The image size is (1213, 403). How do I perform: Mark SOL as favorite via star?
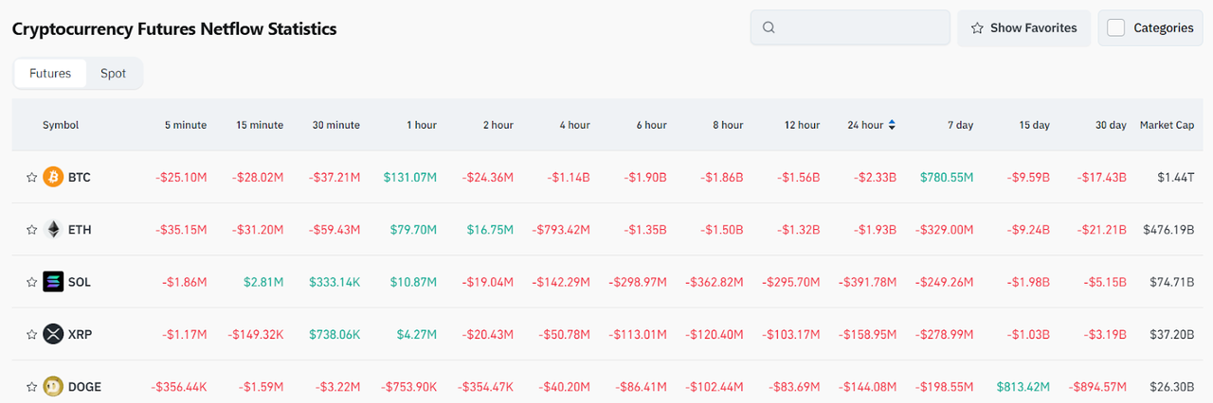point(31,282)
